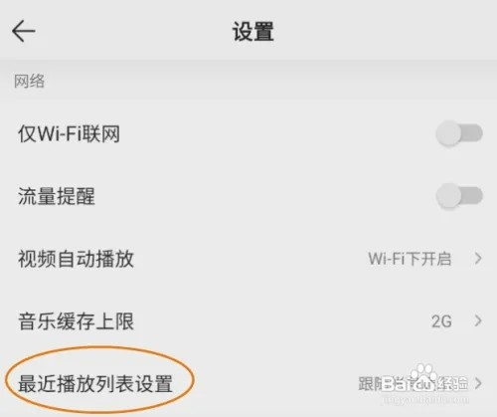Click the Baidu paw logo icon

pos(423,376)
